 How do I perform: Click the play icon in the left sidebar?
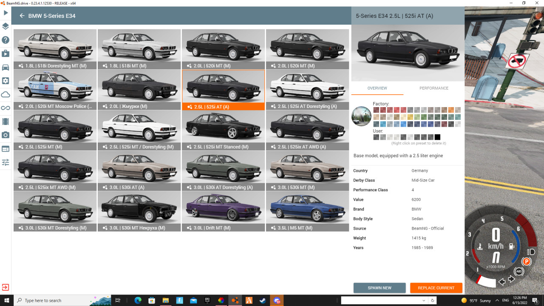pos(6,13)
